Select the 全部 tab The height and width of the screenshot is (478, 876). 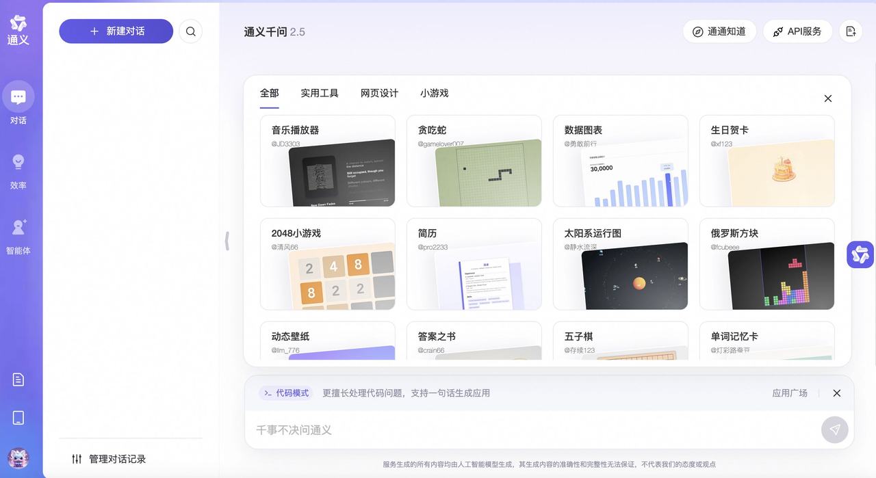coord(270,94)
